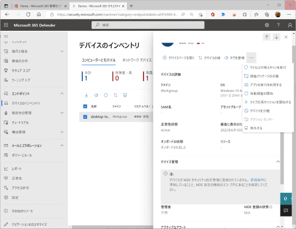Choose ウイルス対策スキャンを実行 from menu

click(x=268, y=68)
